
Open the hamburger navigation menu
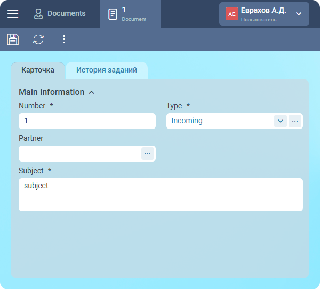pos(13,14)
